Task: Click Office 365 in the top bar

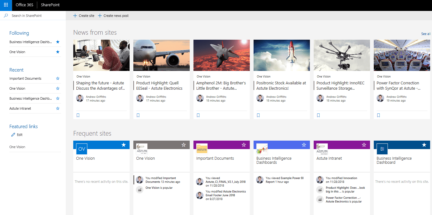Action: 24,5
